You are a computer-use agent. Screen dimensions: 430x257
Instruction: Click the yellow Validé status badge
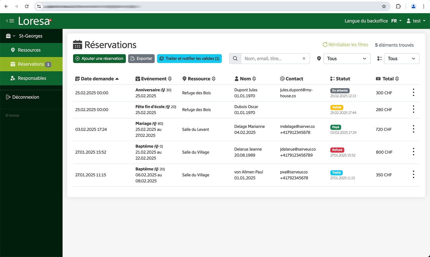point(337,107)
